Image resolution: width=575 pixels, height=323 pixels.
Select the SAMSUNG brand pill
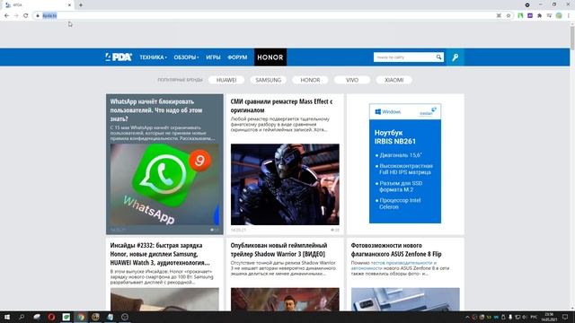pos(268,80)
